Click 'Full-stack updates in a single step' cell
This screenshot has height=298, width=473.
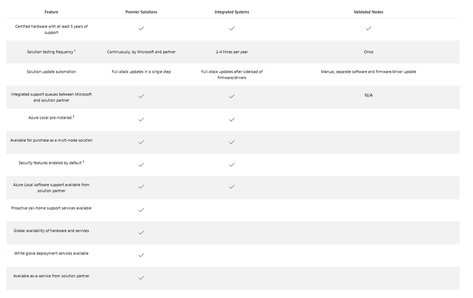pyautogui.click(x=141, y=71)
